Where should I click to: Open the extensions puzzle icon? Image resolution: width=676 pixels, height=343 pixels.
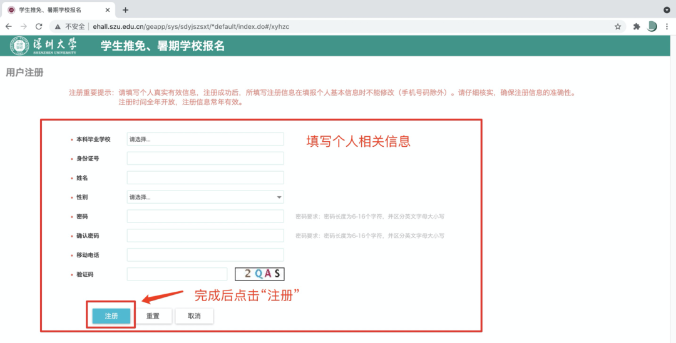click(637, 26)
